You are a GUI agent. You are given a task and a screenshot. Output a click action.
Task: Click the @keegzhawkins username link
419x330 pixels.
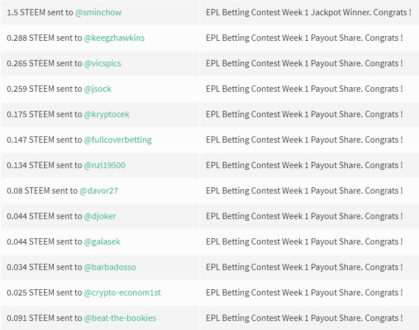pyautogui.click(x=114, y=37)
